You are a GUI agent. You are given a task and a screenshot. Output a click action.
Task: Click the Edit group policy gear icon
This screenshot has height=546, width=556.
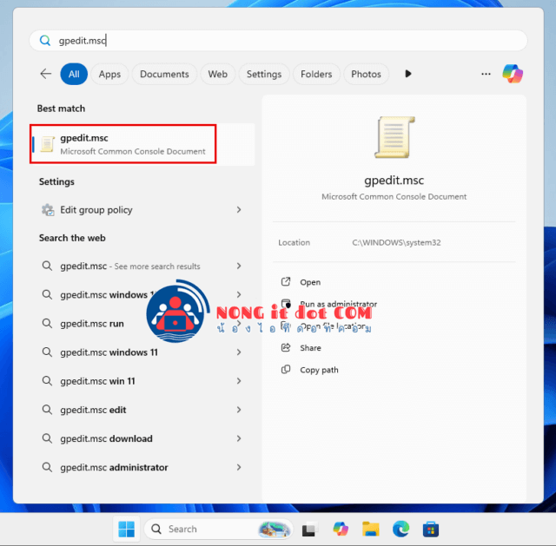(x=48, y=210)
